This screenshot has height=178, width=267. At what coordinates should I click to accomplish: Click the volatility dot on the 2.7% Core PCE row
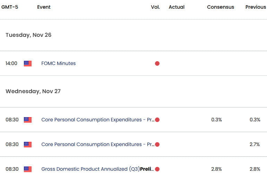click(157, 145)
